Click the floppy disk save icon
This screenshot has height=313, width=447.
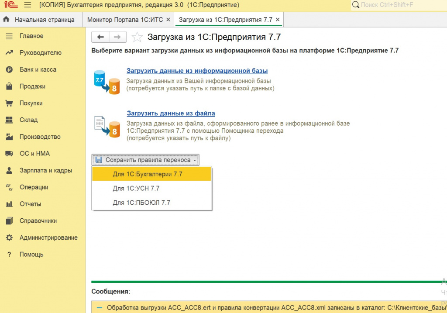[x=99, y=160]
